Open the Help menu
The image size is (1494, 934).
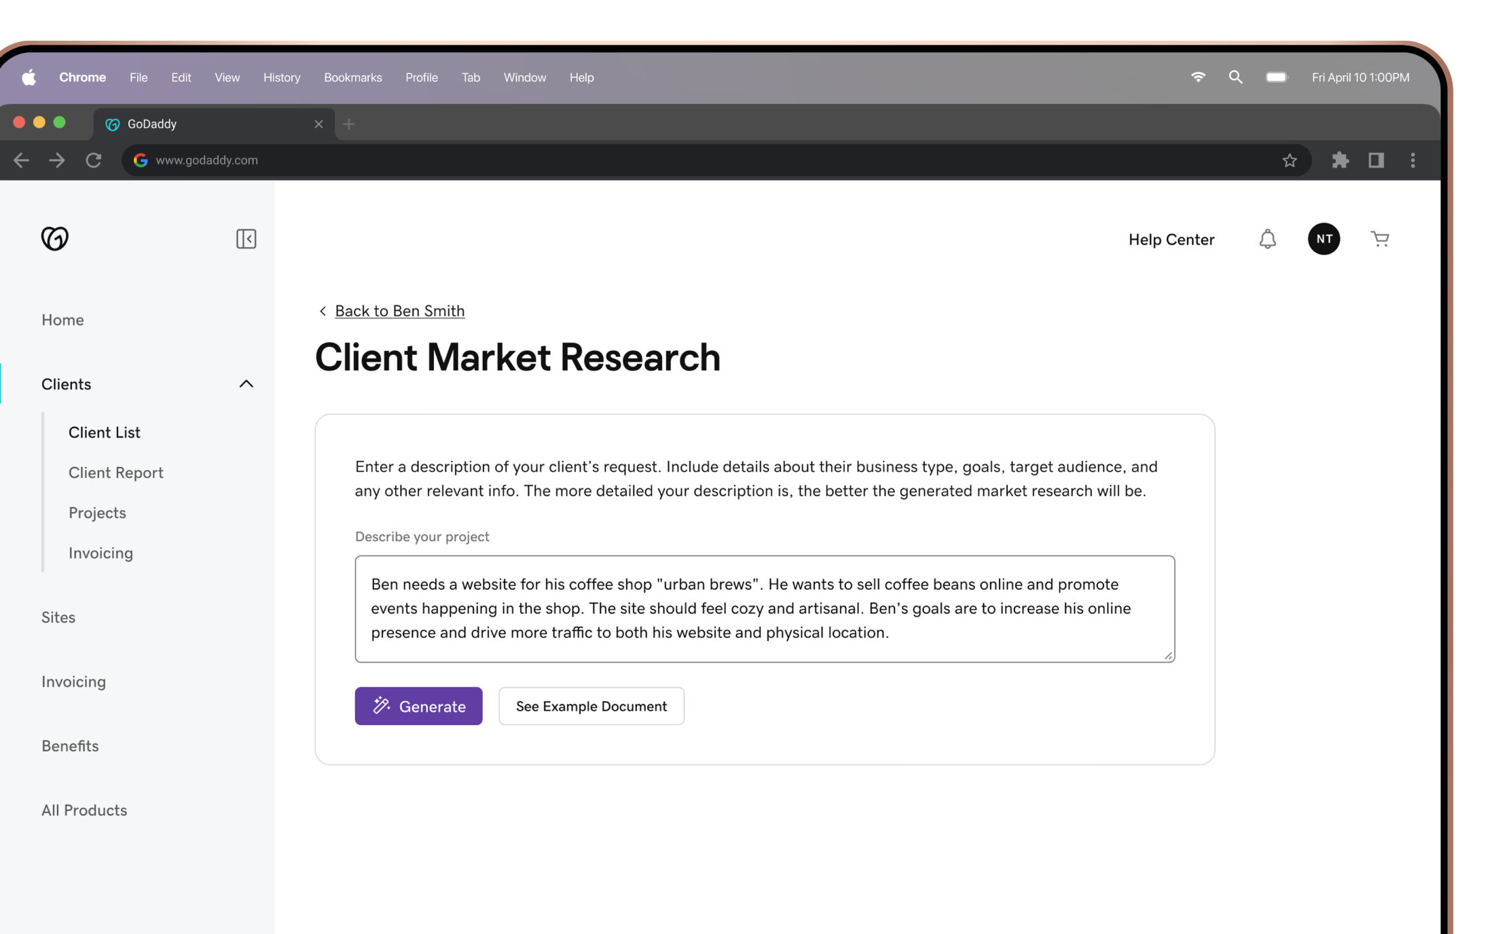pyautogui.click(x=581, y=77)
